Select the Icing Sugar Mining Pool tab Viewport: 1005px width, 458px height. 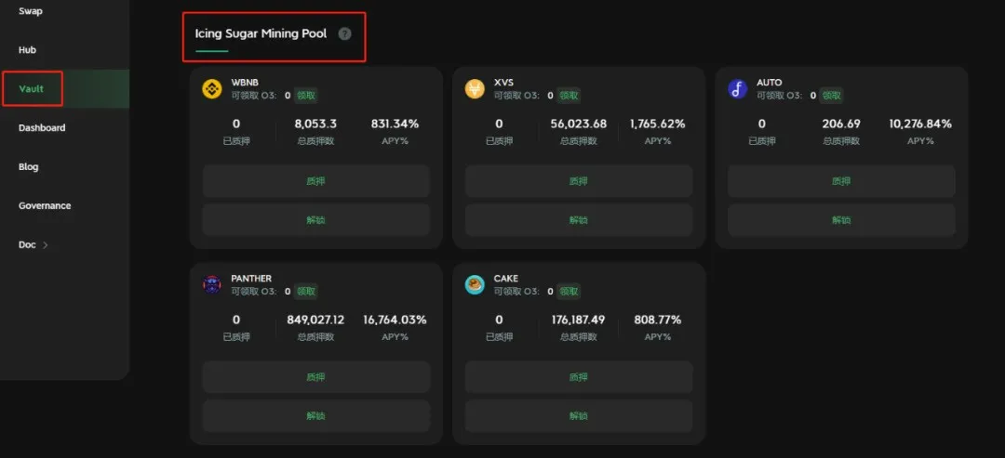click(x=261, y=33)
